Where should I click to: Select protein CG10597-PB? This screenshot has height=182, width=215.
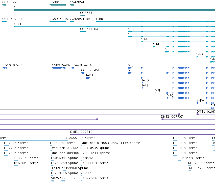(x=12, y=65)
